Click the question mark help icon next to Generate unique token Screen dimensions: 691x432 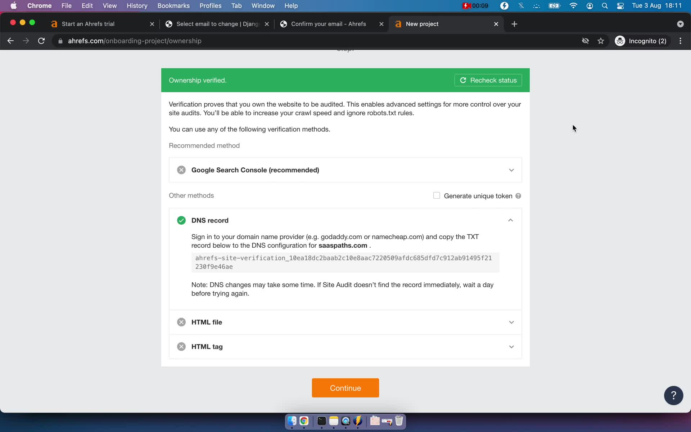[x=518, y=195]
